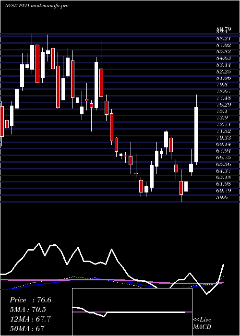Click the 59.6 price axis label
Screen dimensions: 240x336
(222, 197)
